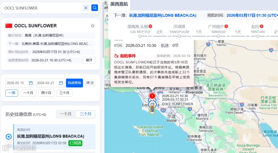Click the red warning badge next to 盐田
Screen dimensions: 278x153
point(262,26)
